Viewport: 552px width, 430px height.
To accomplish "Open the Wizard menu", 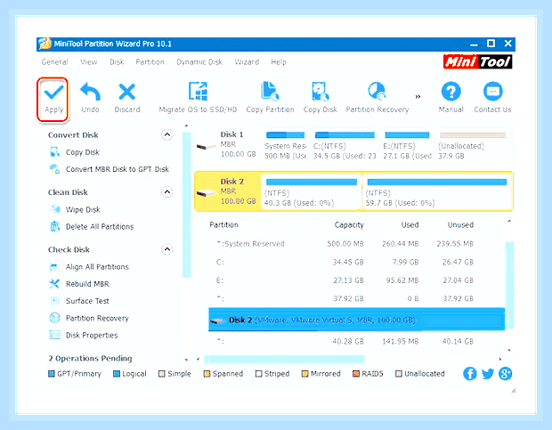I will pyautogui.click(x=247, y=62).
